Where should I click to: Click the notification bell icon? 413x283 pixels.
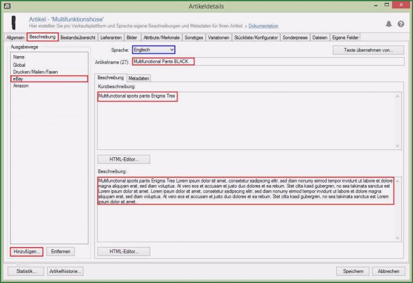[389, 24]
